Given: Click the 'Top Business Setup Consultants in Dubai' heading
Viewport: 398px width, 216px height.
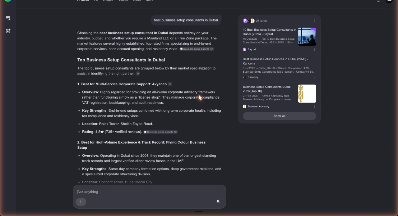Looking at the screenshot, I should point(121,60).
